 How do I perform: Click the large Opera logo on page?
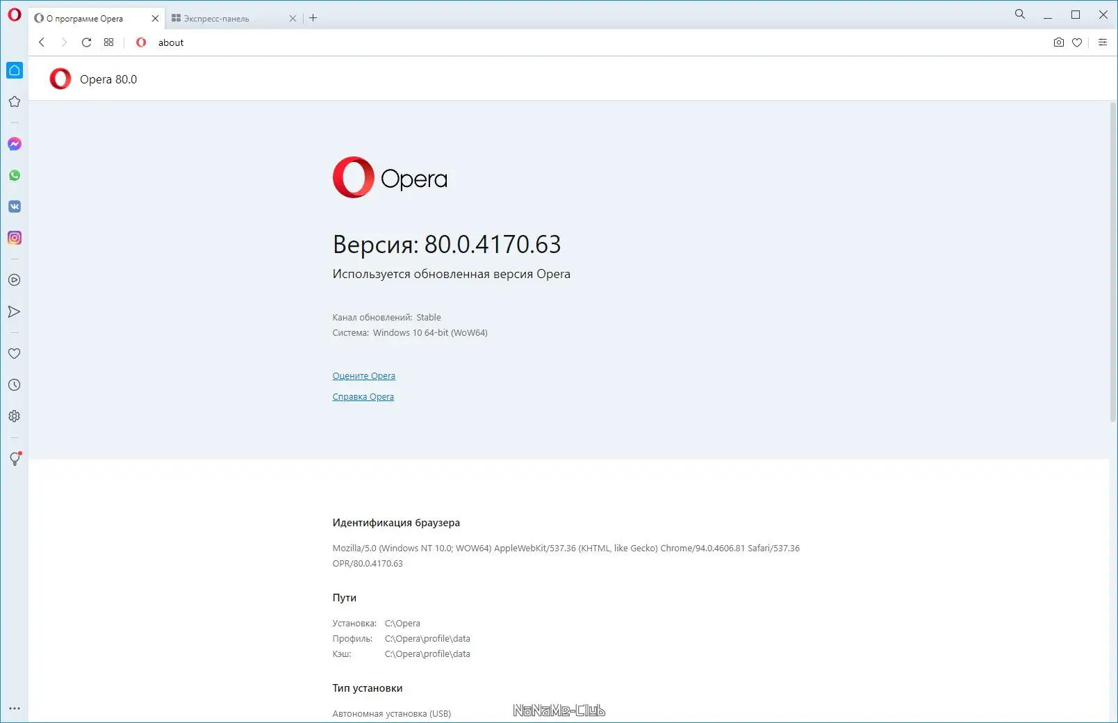click(390, 177)
